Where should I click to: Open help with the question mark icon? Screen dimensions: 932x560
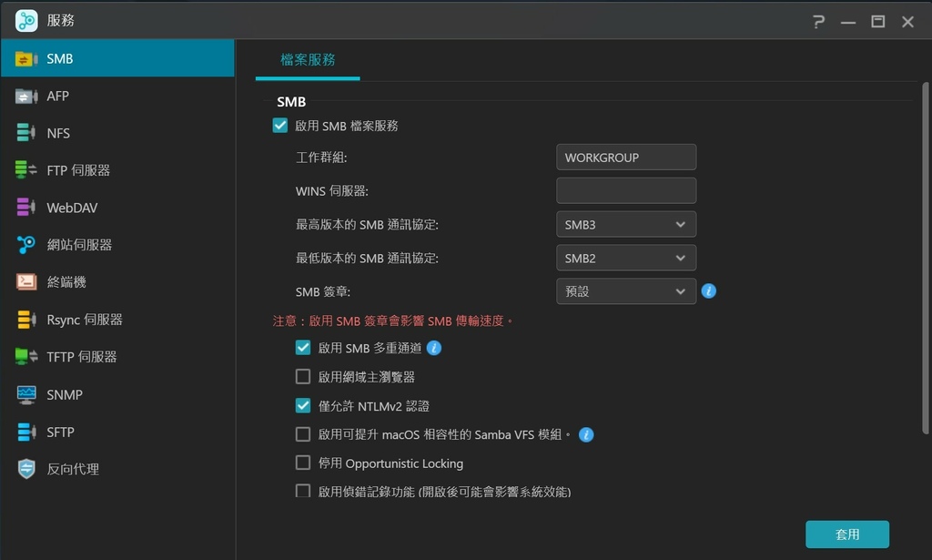(818, 22)
